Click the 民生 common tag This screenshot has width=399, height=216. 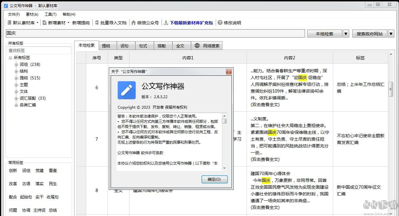(x=53, y=184)
